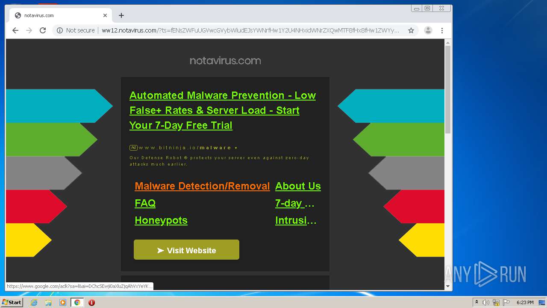Click the notavirus.com page header

click(x=225, y=61)
